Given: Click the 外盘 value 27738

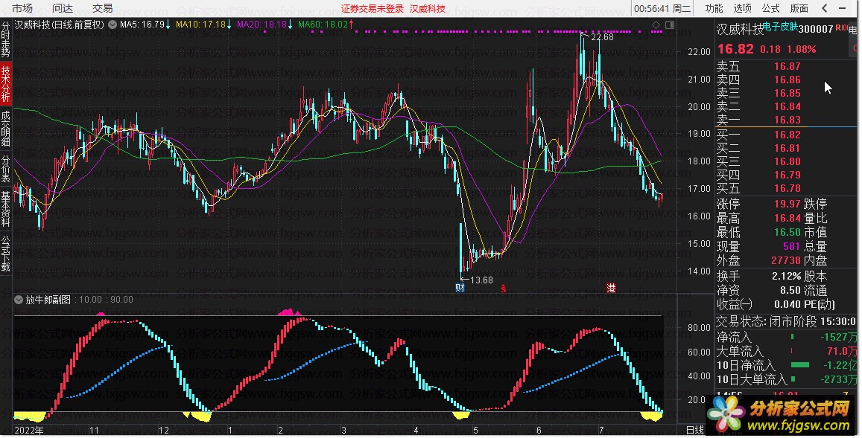Looking at the screenshot, I should tap(785, 261).
